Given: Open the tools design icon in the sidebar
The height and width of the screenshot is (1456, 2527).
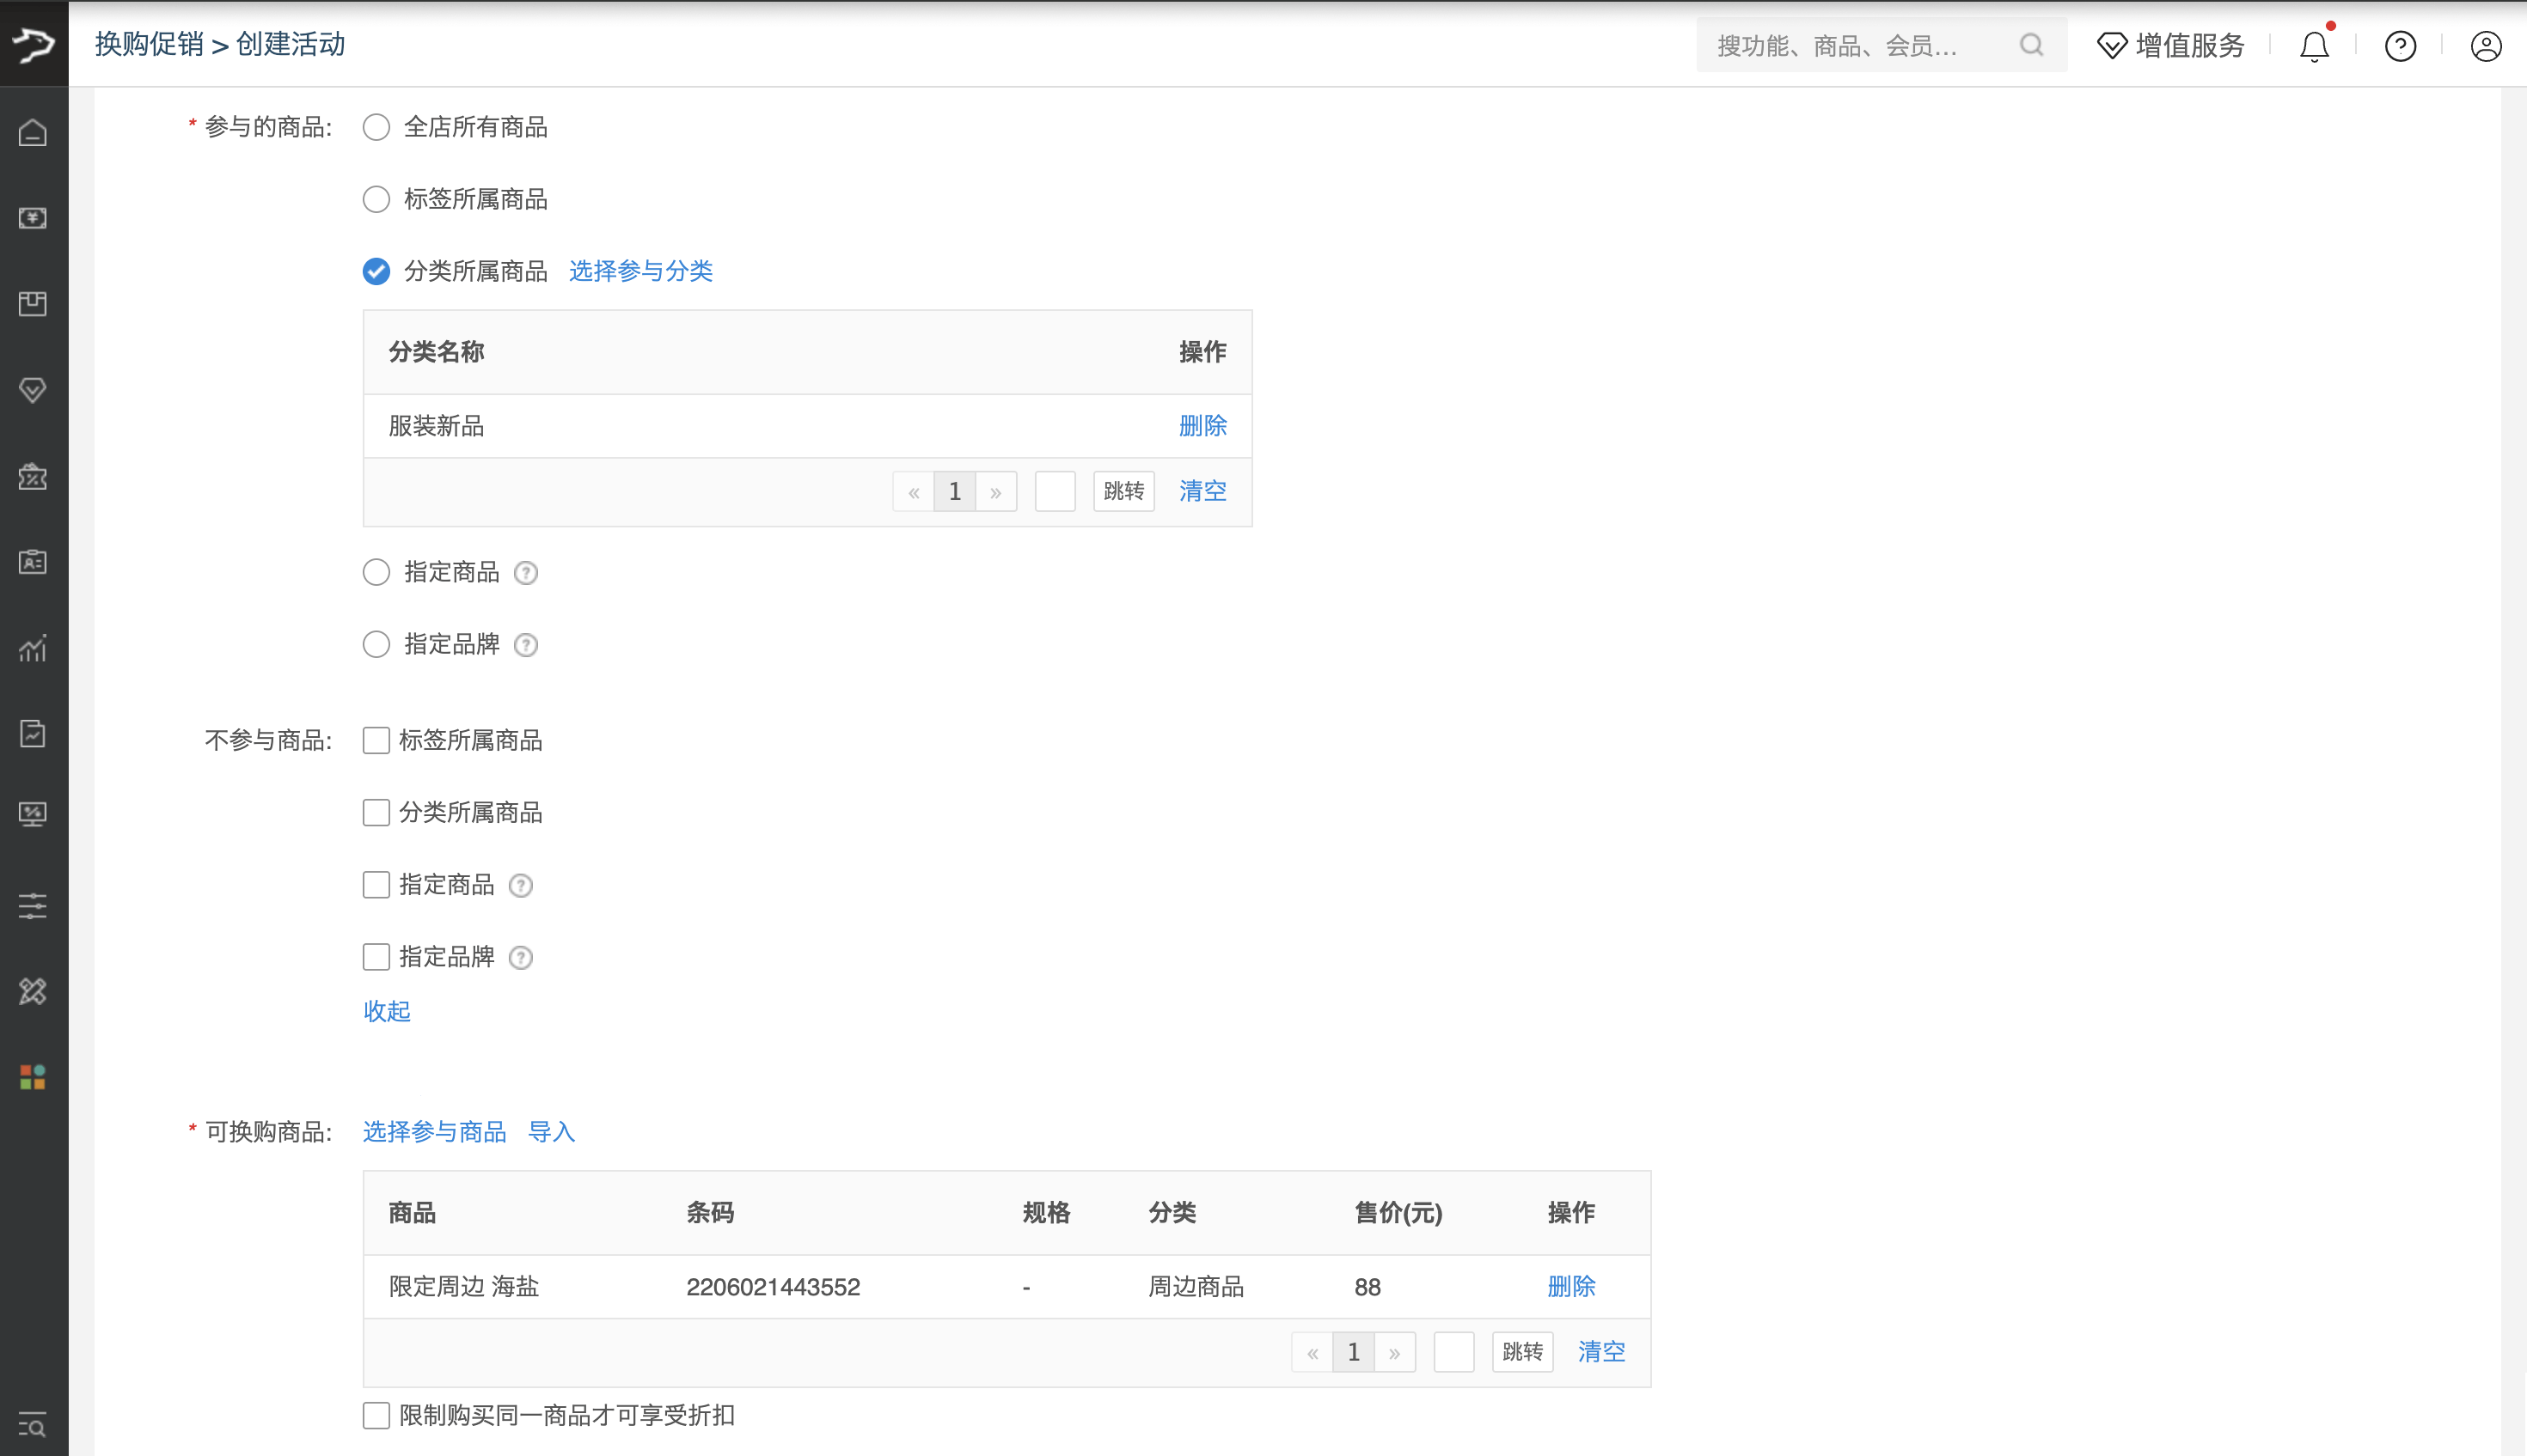Looking at the screenshot, I should tap(33, 992).
